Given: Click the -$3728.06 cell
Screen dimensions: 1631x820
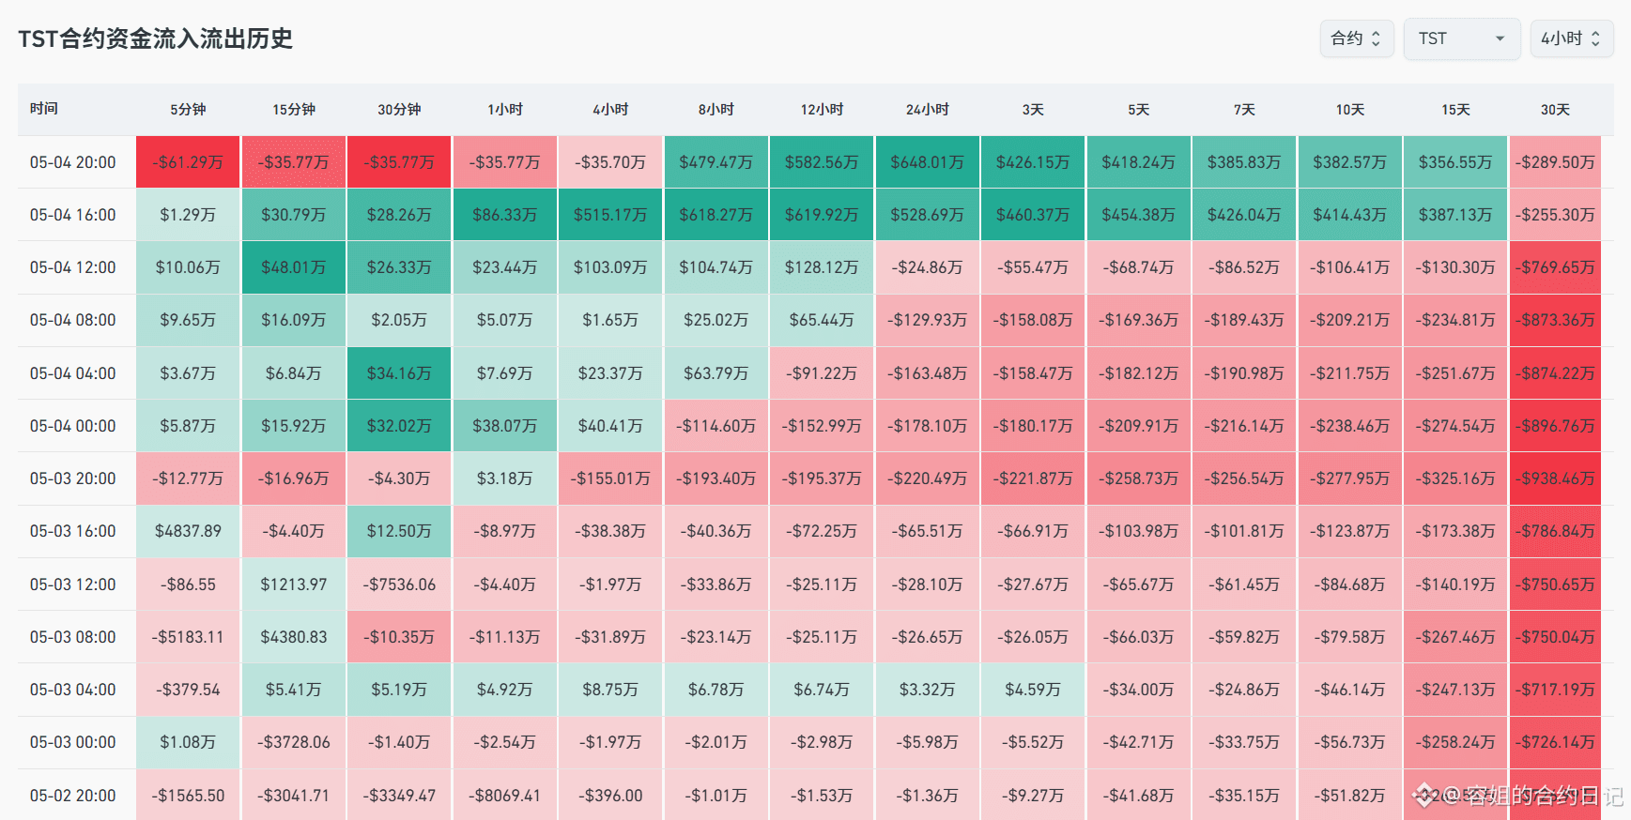Looking at the screenshot, I should tap(294, 742).
